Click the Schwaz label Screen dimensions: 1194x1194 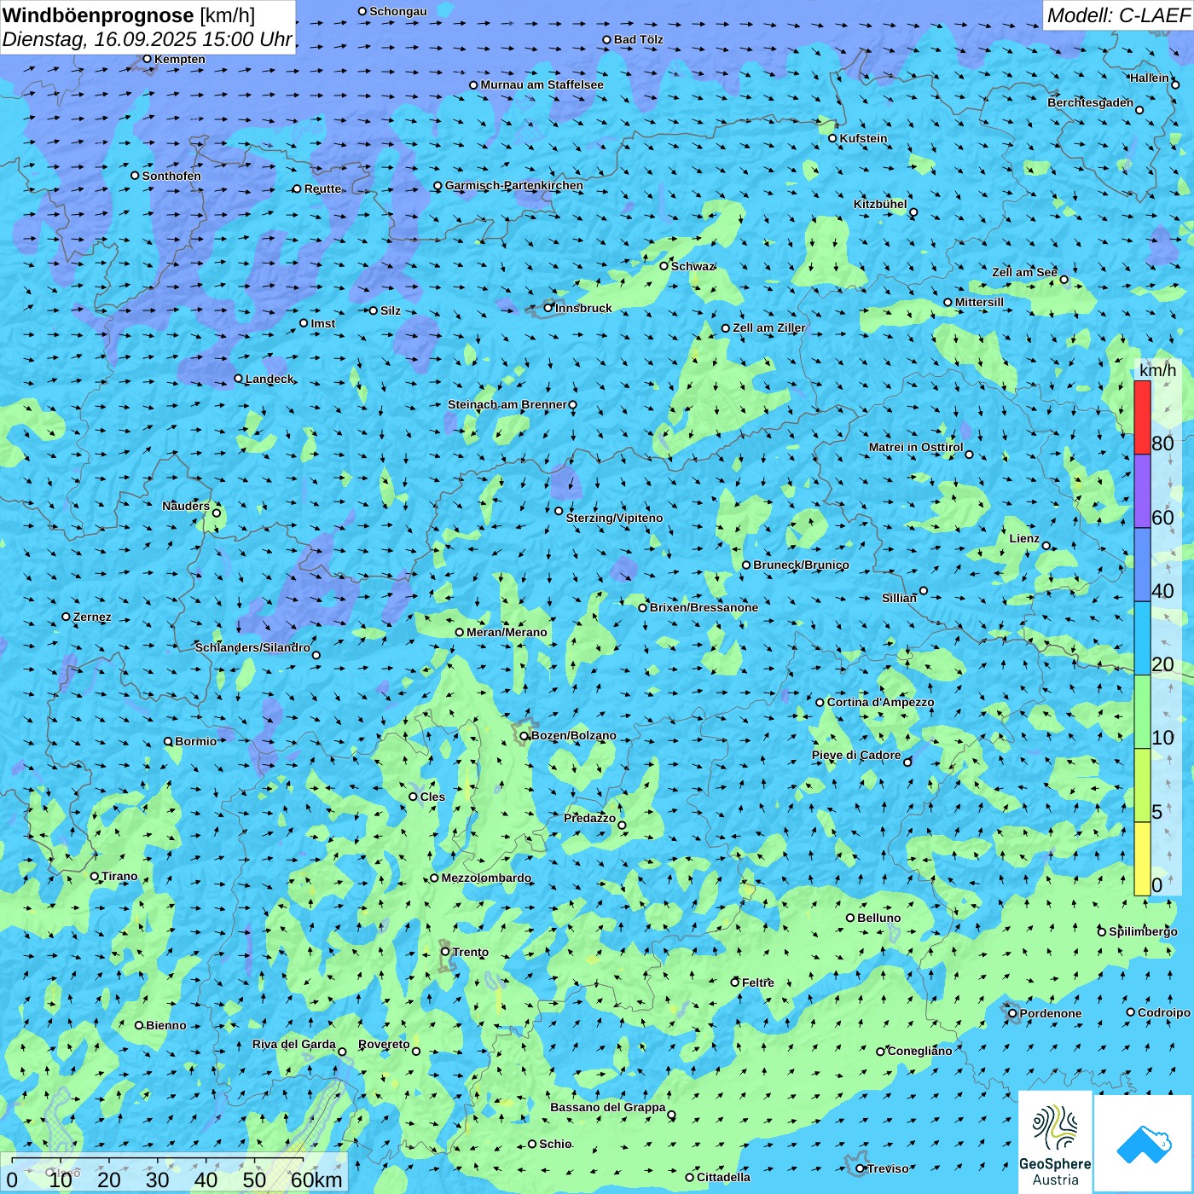pyautogui.click(x=693, y=266)
